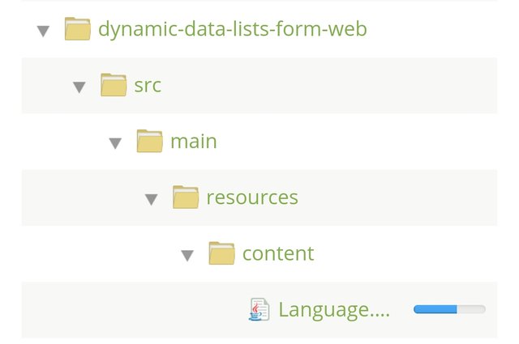Select the dynamic-data-lists-form-web folder name

(x=232, y=30)
